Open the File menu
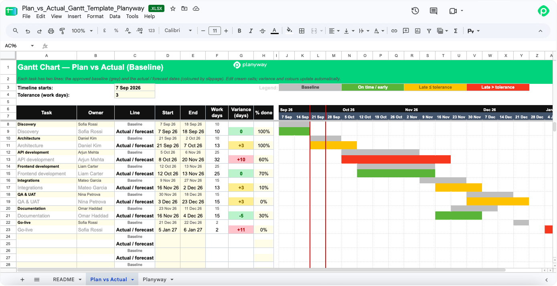Viewport: 557px width, 286px height. (26, 16)
